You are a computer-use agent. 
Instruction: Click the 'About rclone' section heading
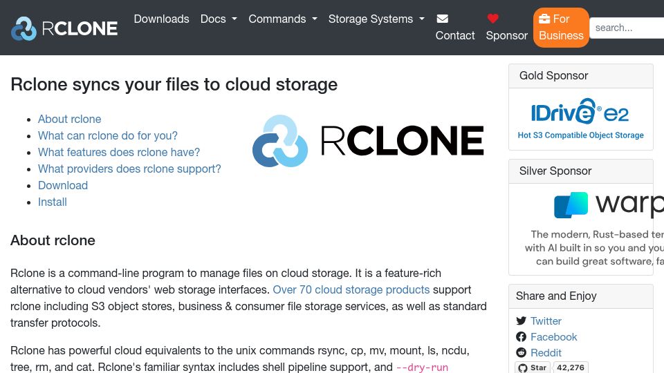(x=53, y=240)
